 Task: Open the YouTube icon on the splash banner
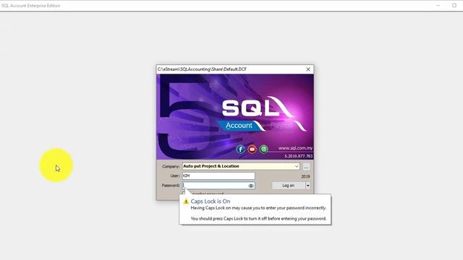click(x=252, y=149)
